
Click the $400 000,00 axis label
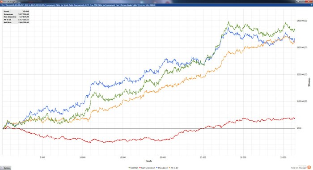point(302,21)
